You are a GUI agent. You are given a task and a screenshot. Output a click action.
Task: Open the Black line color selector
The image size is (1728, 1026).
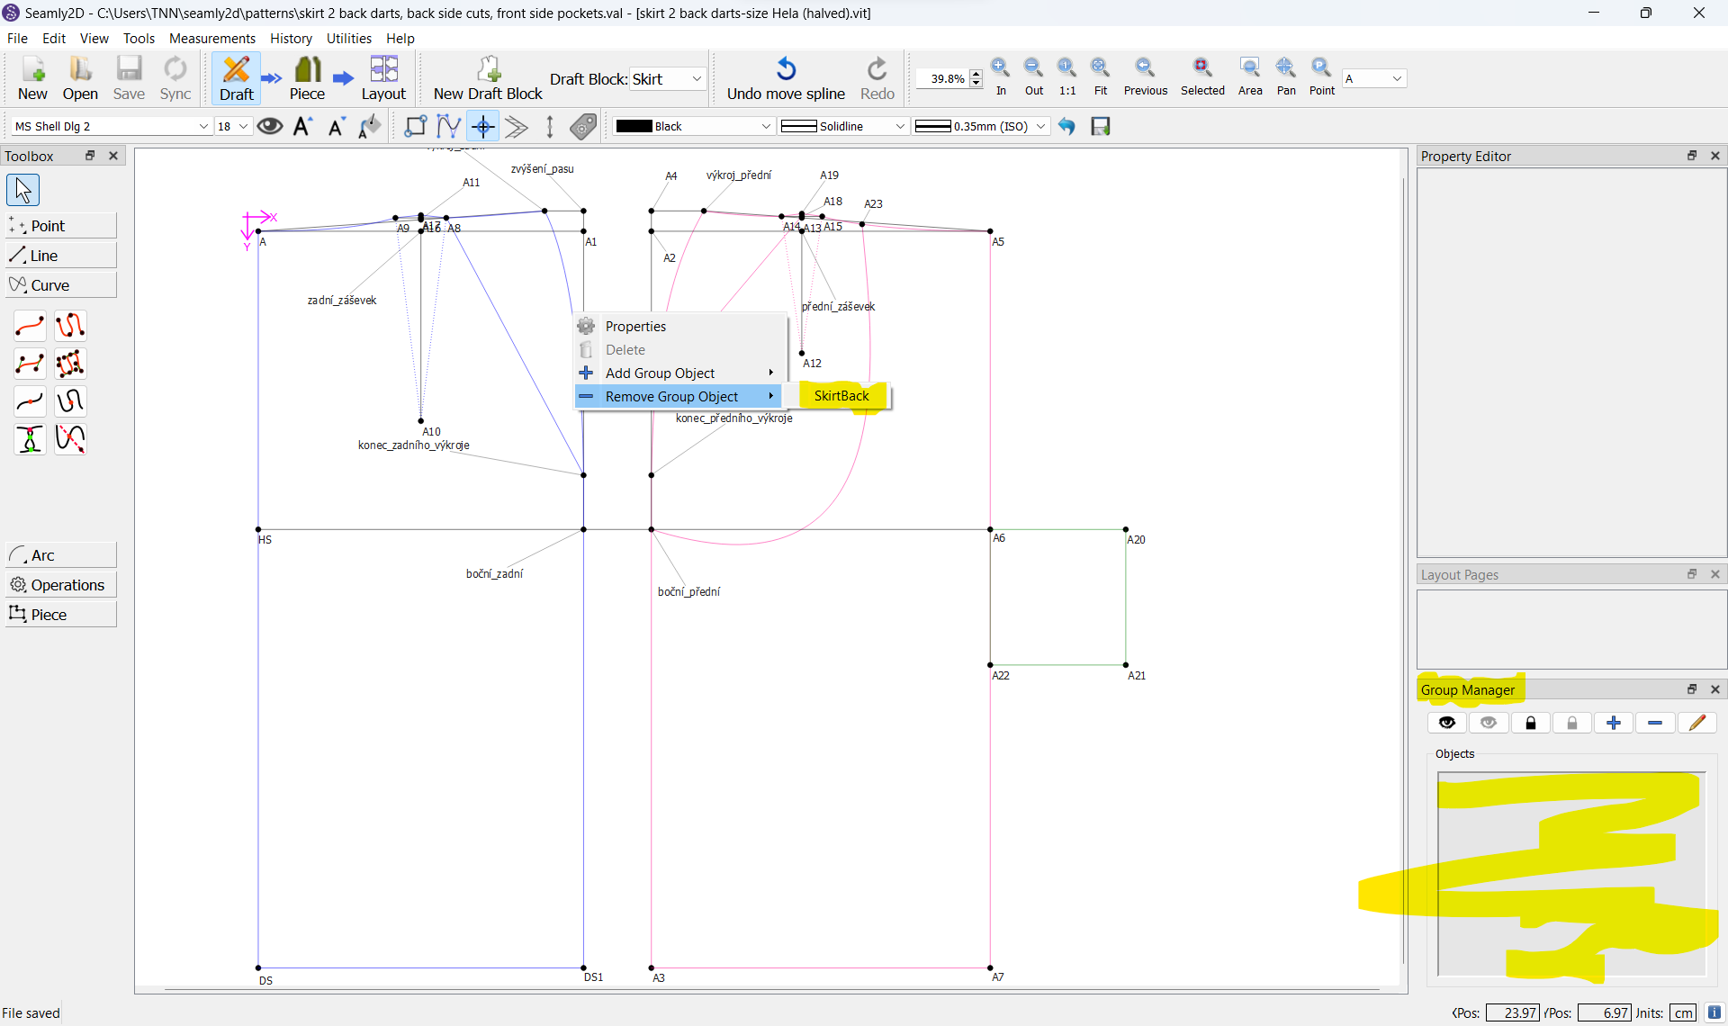point(693,126)
